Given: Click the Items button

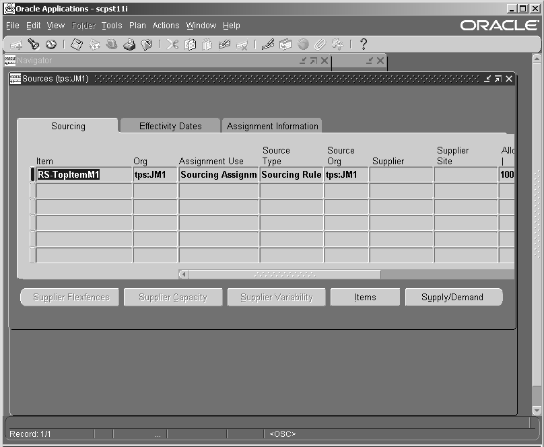Looking at the screenshot, I should pyautogui.click(x=366, y=297).
